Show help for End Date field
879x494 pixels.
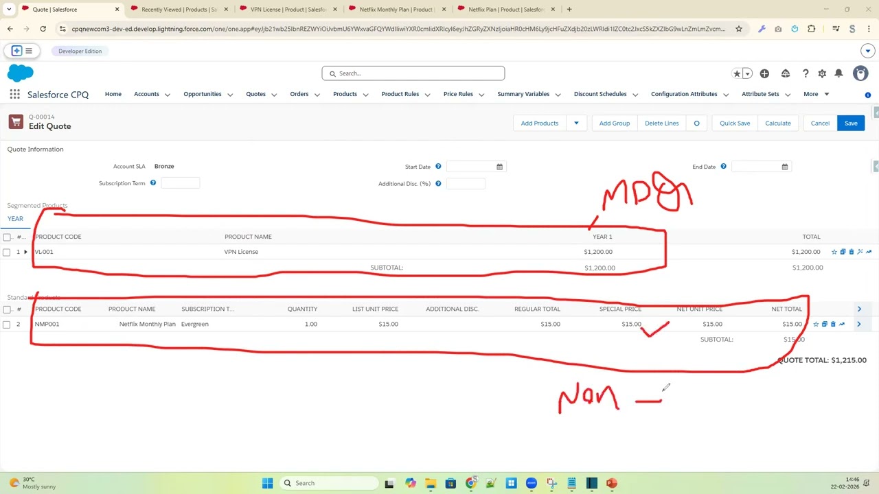723,167
